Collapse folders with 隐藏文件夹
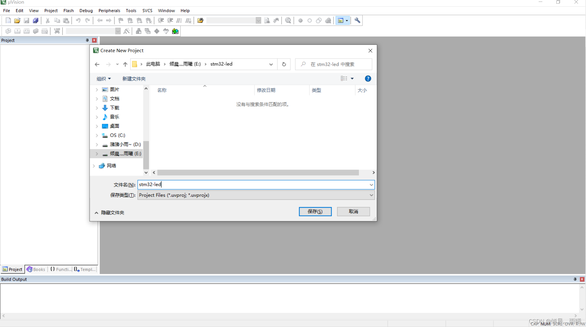 point(110,213)
